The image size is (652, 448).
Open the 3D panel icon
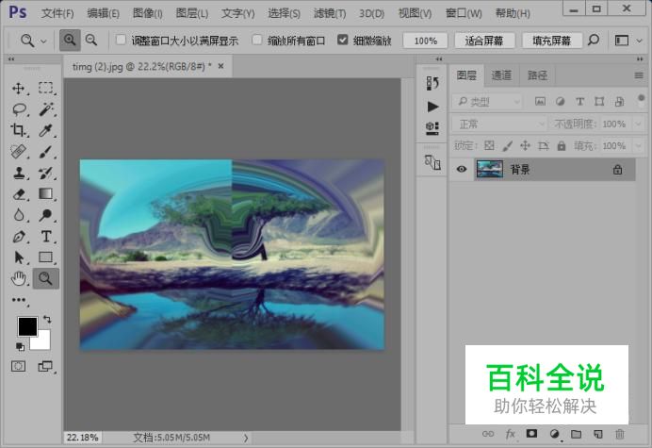[x=432, y=128]
